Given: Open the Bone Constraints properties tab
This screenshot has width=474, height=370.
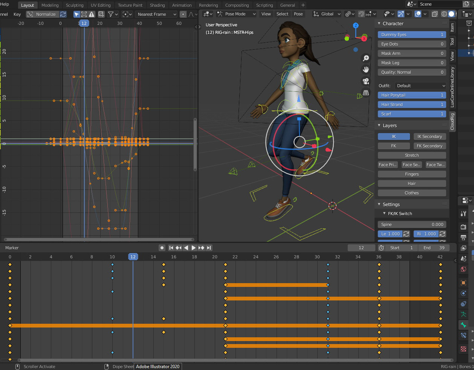Looking at the screenshot, I should pos(463,335).
